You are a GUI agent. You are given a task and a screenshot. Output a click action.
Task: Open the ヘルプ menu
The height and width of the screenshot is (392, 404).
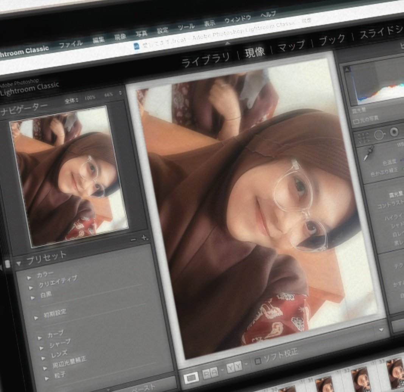268,14
